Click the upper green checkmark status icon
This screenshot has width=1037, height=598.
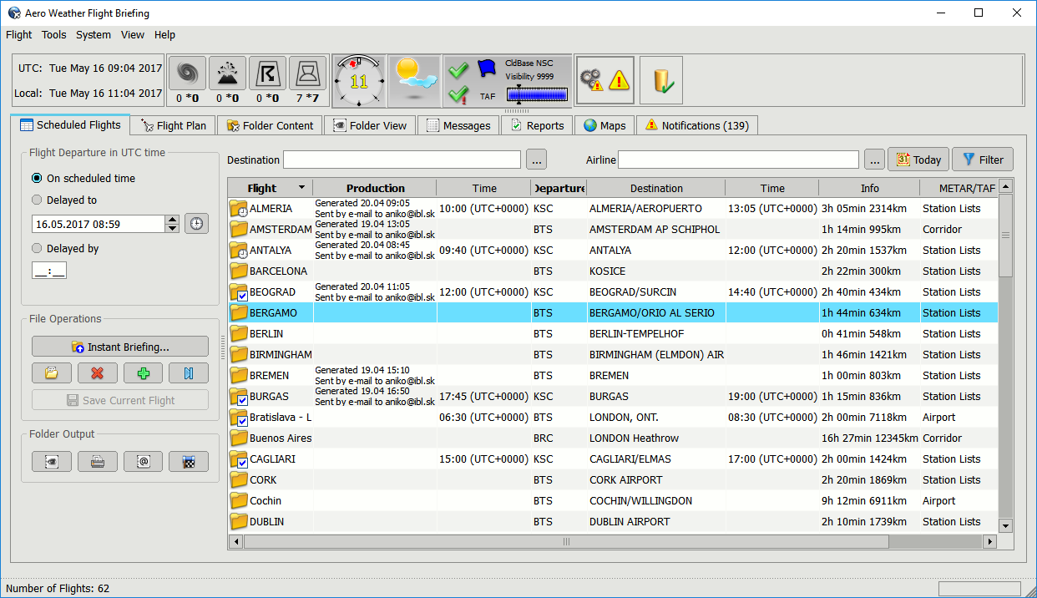458,70
